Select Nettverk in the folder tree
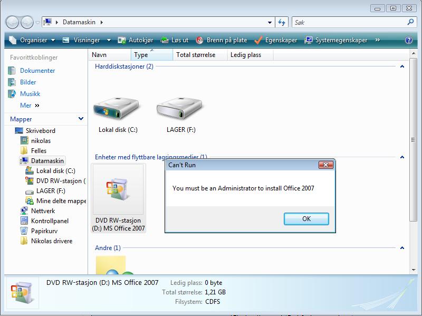This screenshot has width=422, height=316. [x=43, y=211]
